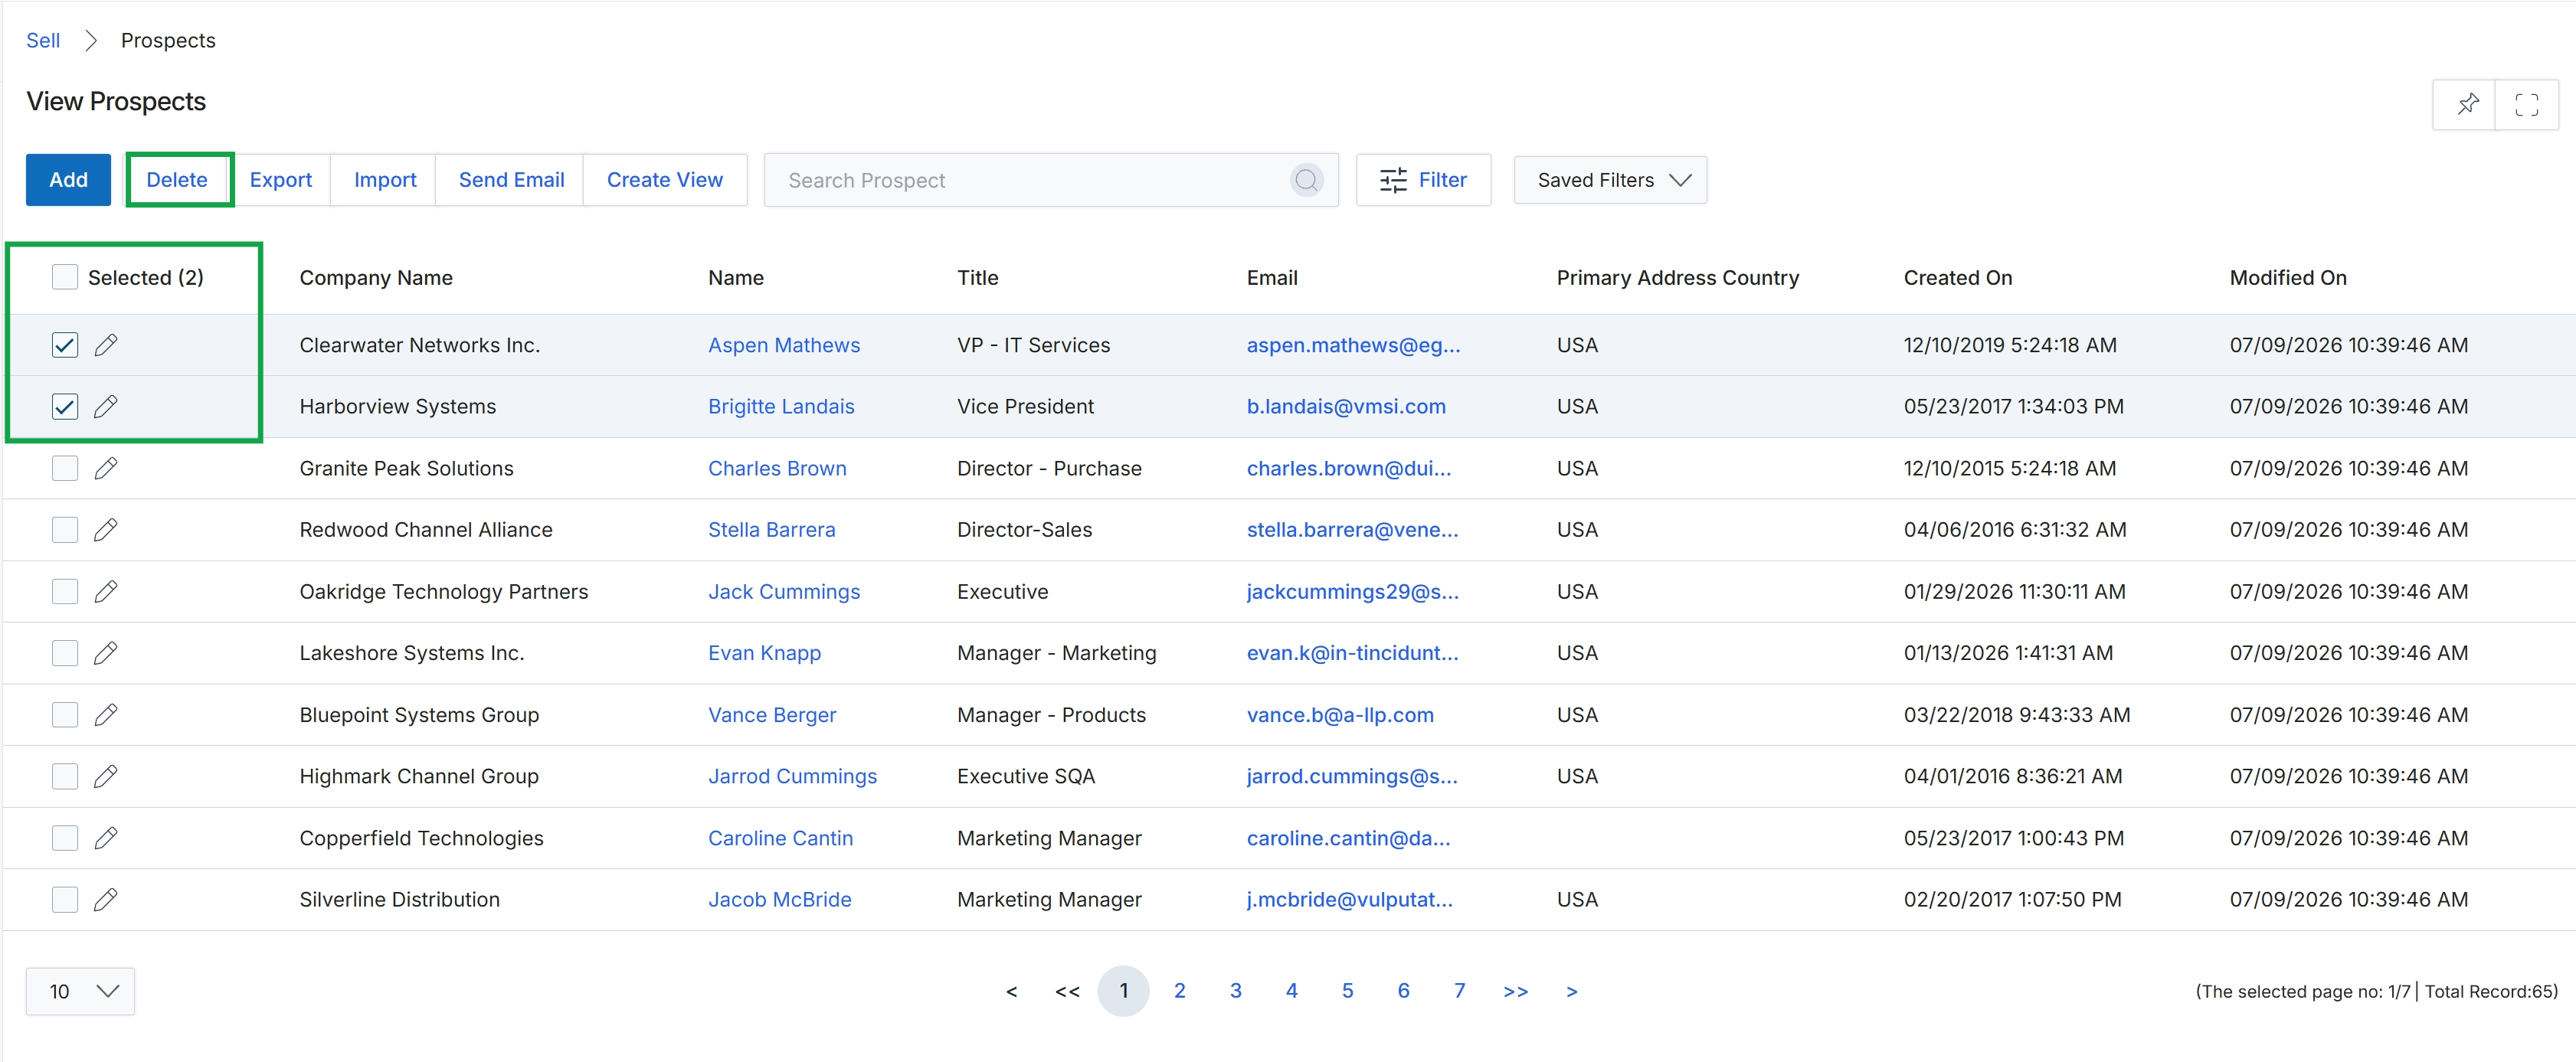
Task: Go to next page with >
Action: click(1572, 991)
